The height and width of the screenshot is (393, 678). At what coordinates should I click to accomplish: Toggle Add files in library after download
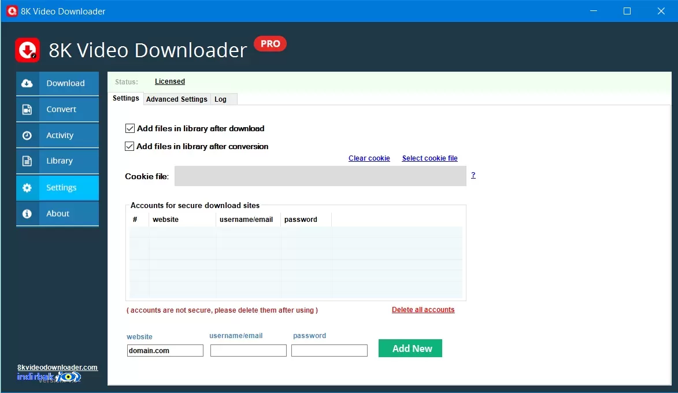(x=129, y=128)
